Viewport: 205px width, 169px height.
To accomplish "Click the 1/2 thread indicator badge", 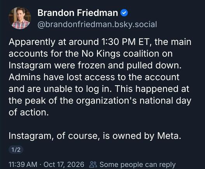I will coord(16,150).
